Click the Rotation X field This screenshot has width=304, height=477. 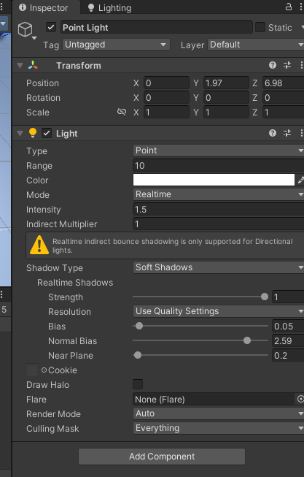[166, 97]
